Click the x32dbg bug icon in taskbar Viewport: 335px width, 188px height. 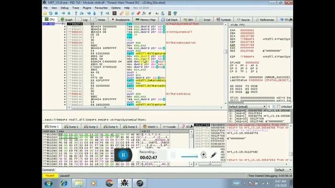(125, 183)
